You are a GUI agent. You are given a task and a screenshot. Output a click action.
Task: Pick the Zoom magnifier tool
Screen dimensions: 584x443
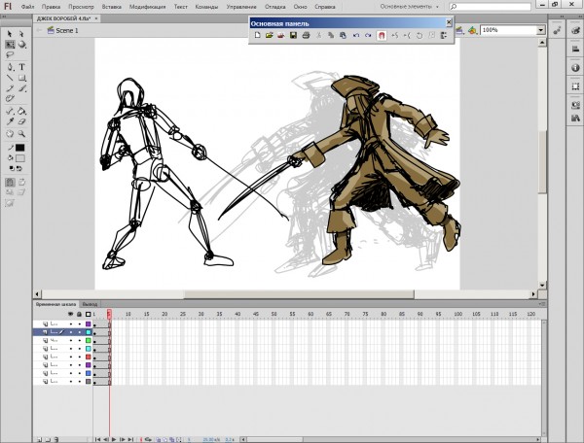pyautogui.click(x=21, y=132)
